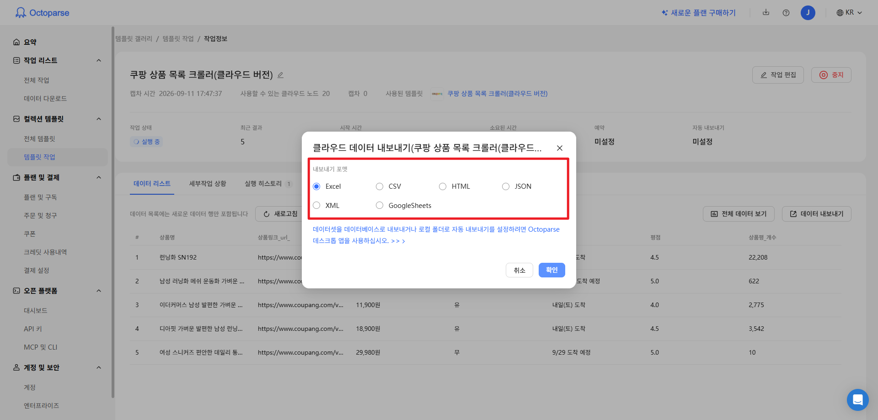Click the sidebar vertical scrollbar
Image resolution: width=878 pixels, height=420 pixels.
(112, 213)
